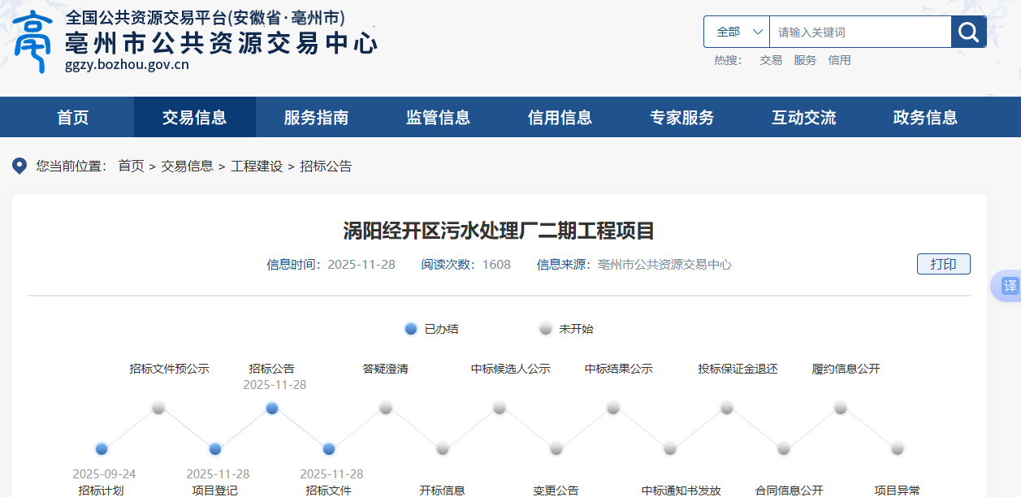Click the magnifier search button
This screenshot has width=1021, height=497.
coord(968,32)
